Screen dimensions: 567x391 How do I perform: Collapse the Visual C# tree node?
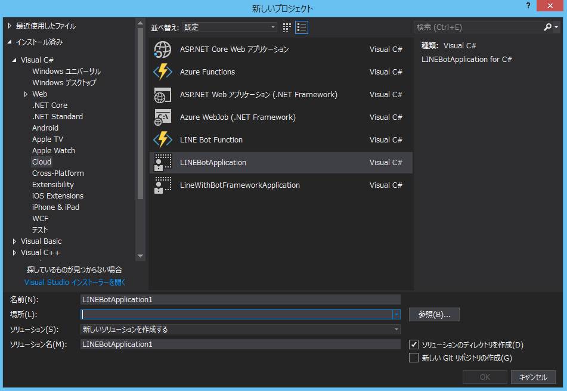(14, 60)
